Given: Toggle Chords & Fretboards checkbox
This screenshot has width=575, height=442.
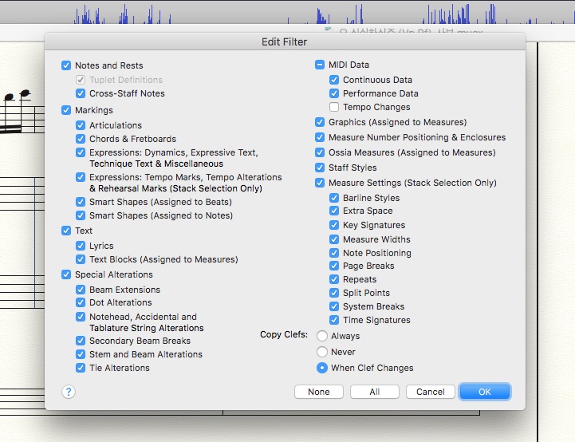Looking at the screenshot, I should point(81,139).
